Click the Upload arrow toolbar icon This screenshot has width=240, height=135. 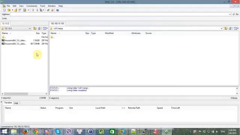pyautogui.click(x=33, y=10)
